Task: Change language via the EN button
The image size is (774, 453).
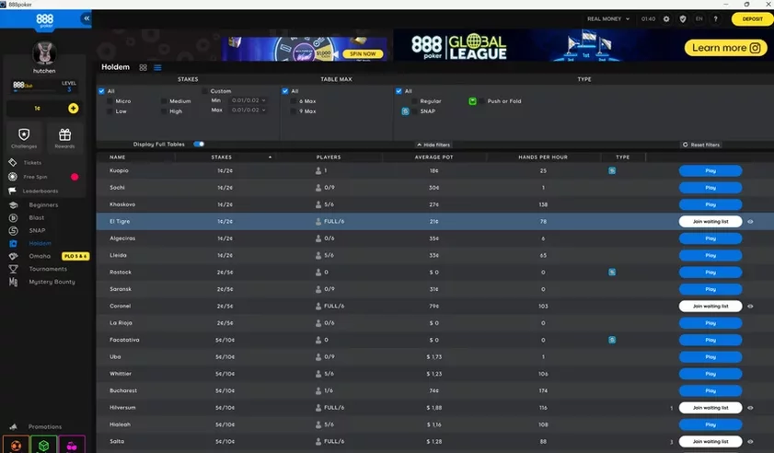Action: point(699,18)
